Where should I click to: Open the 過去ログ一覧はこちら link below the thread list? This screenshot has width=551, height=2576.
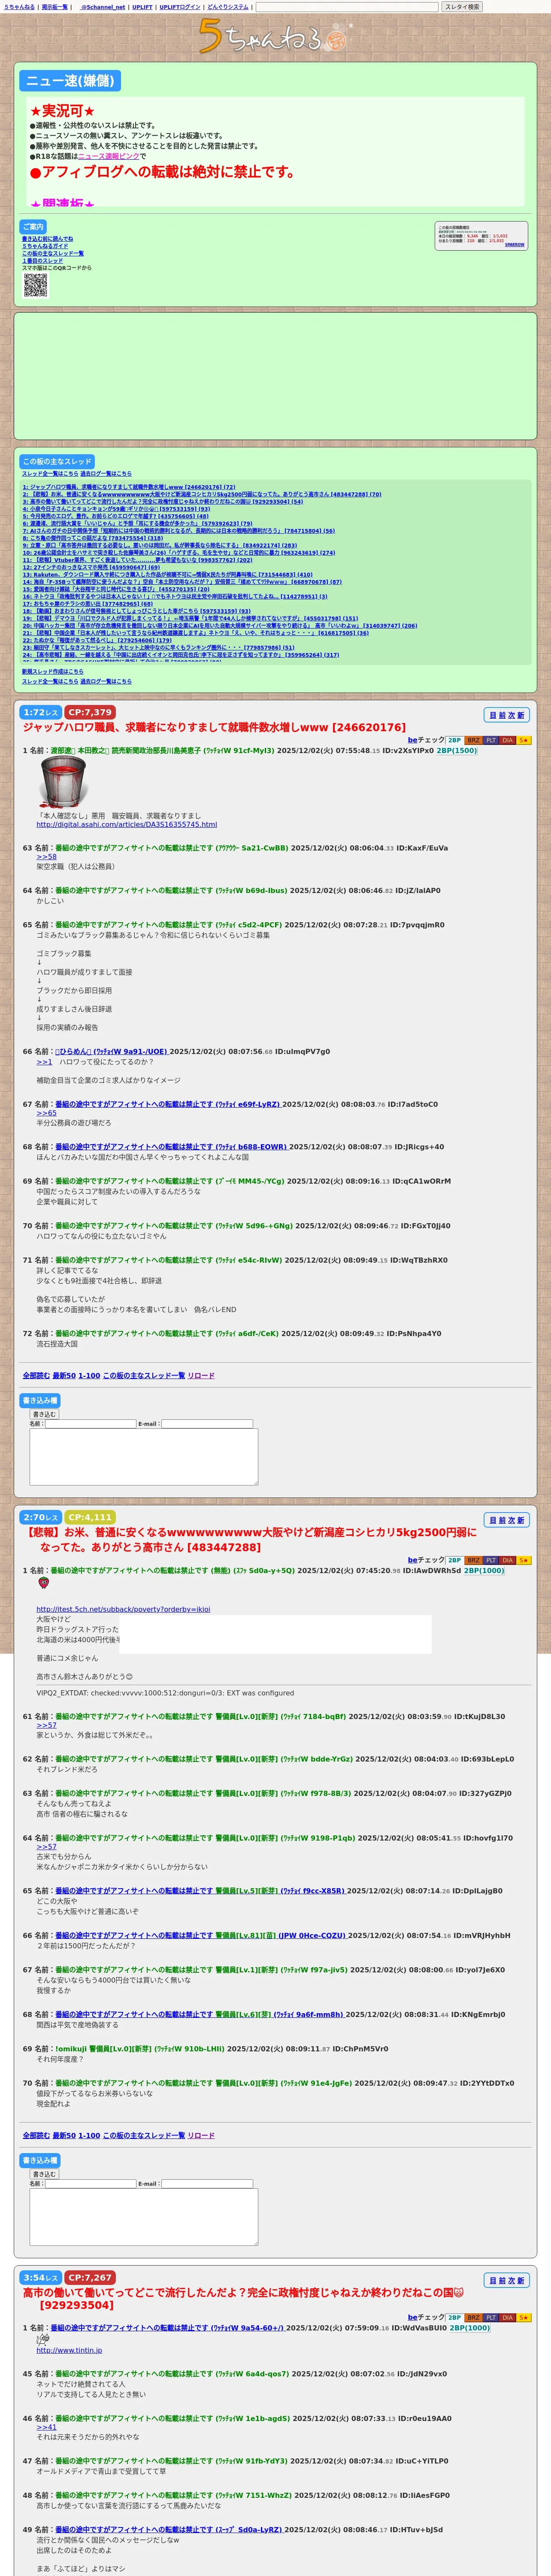point(105,682)
